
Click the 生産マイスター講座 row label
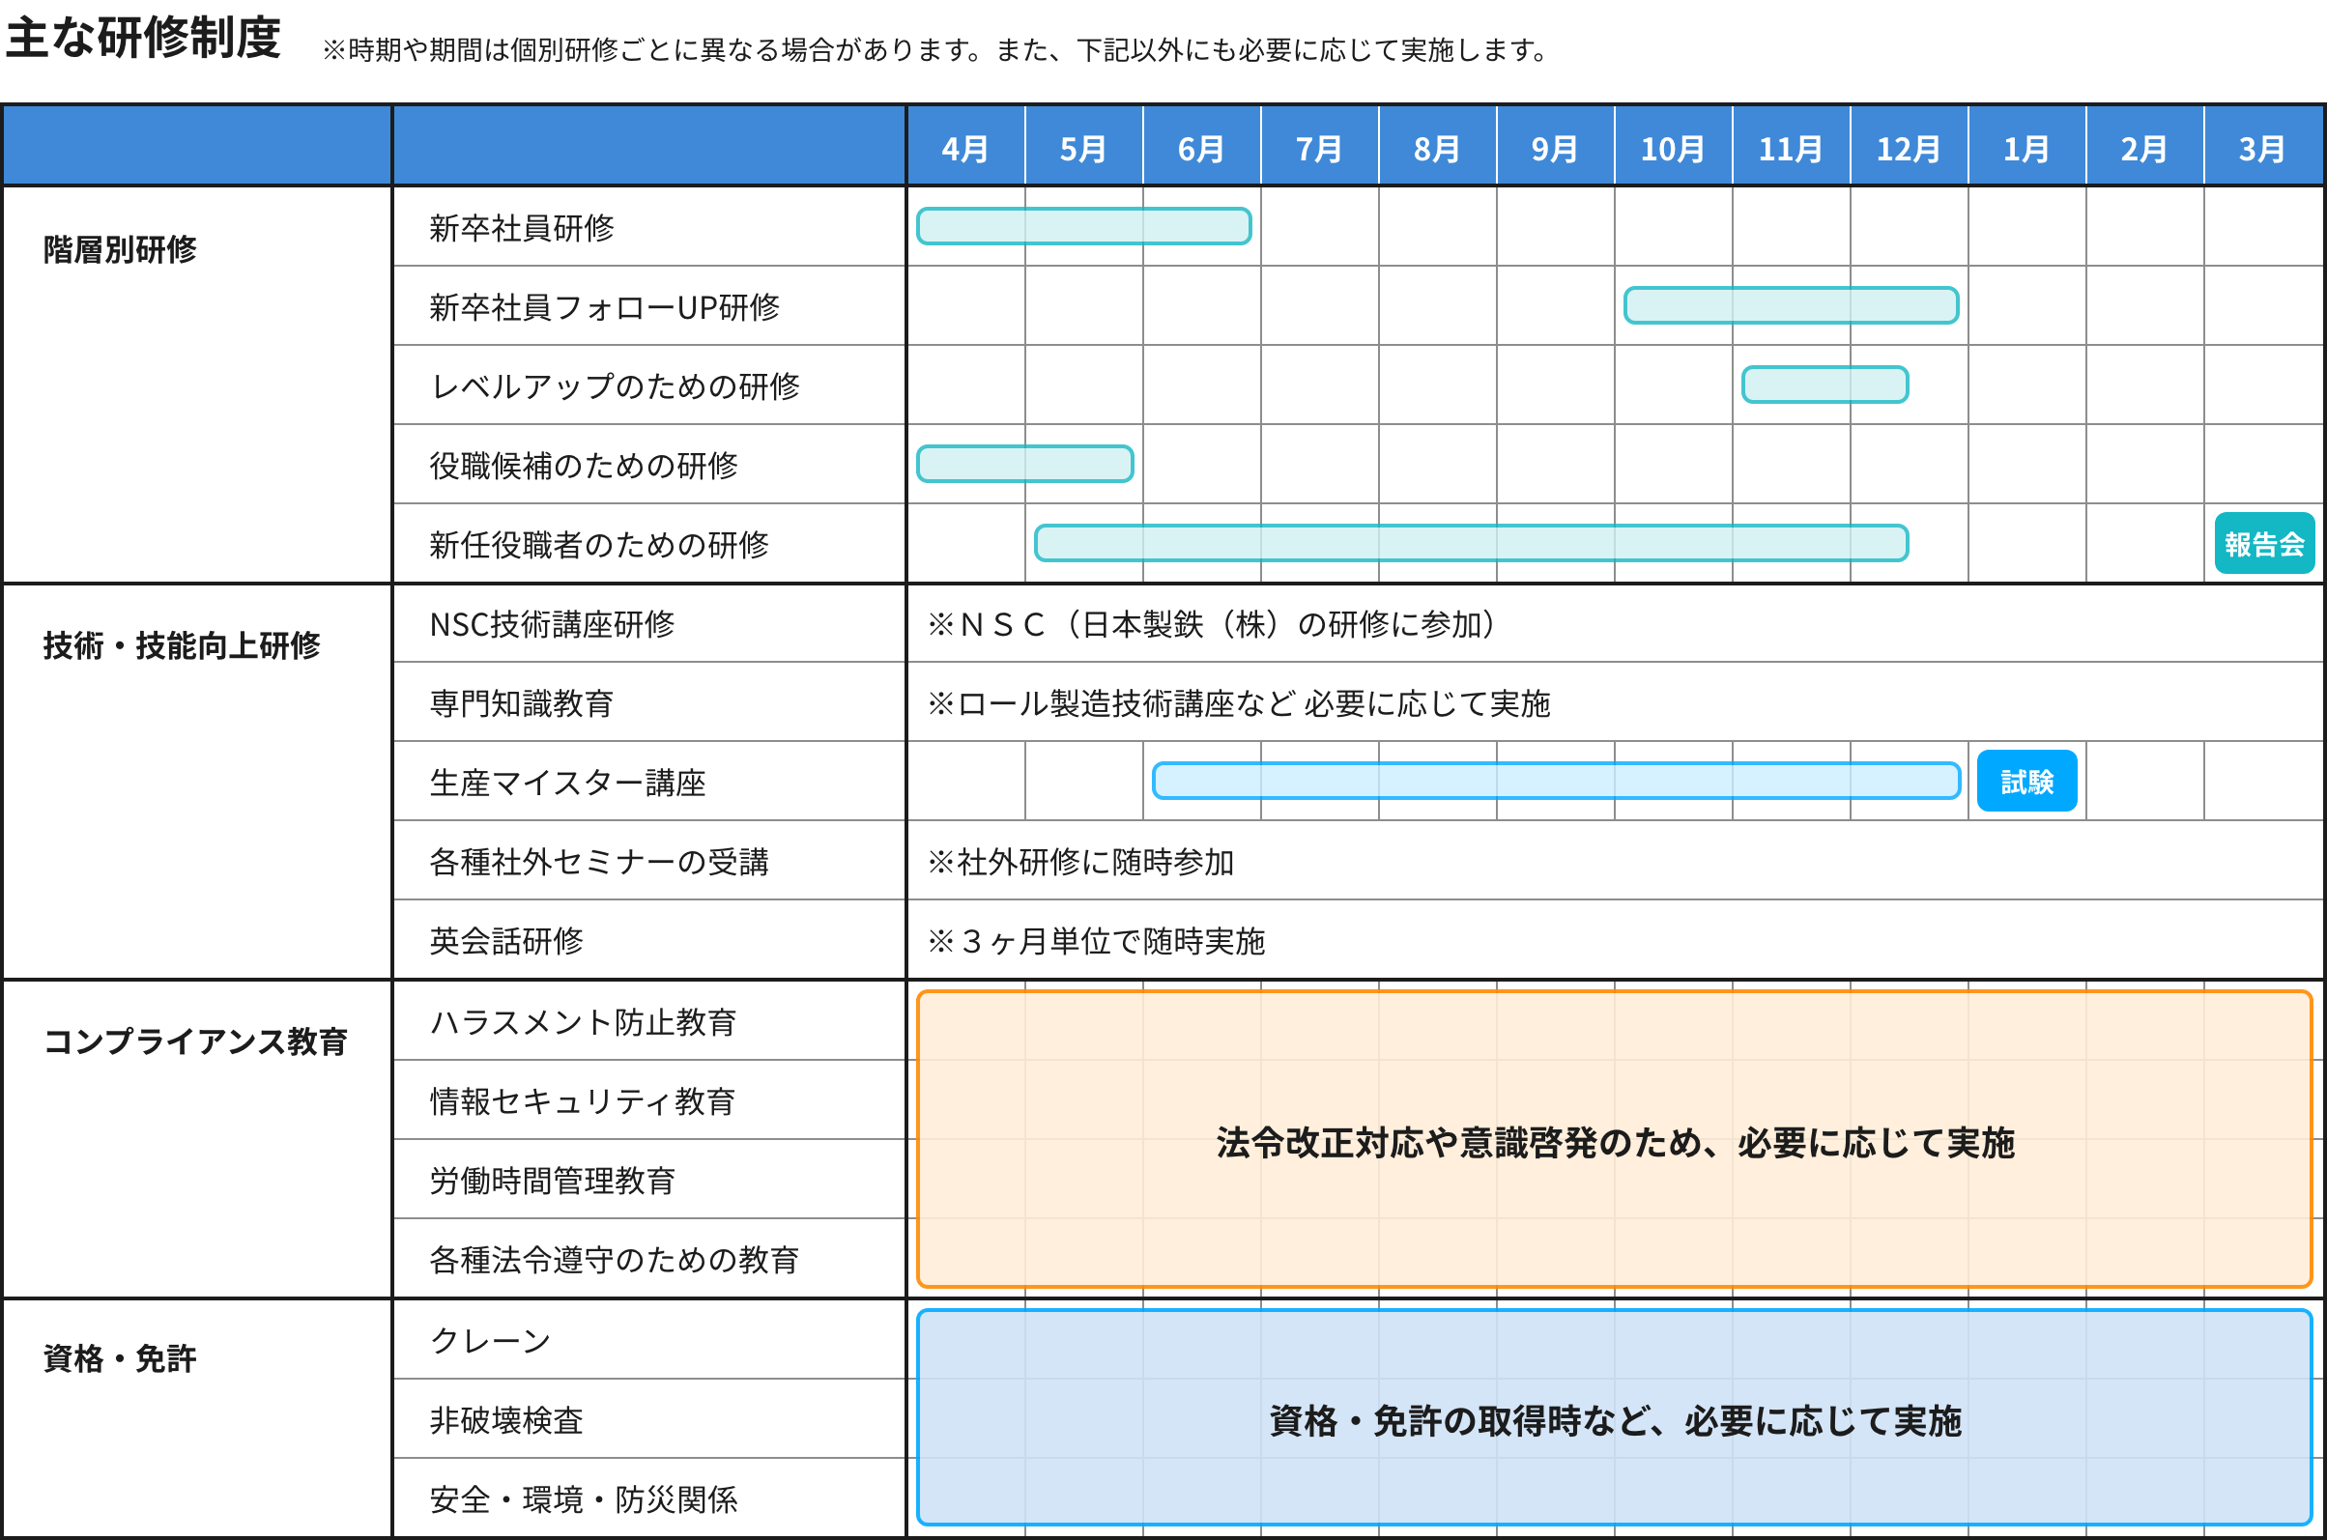tap(568, 782)
